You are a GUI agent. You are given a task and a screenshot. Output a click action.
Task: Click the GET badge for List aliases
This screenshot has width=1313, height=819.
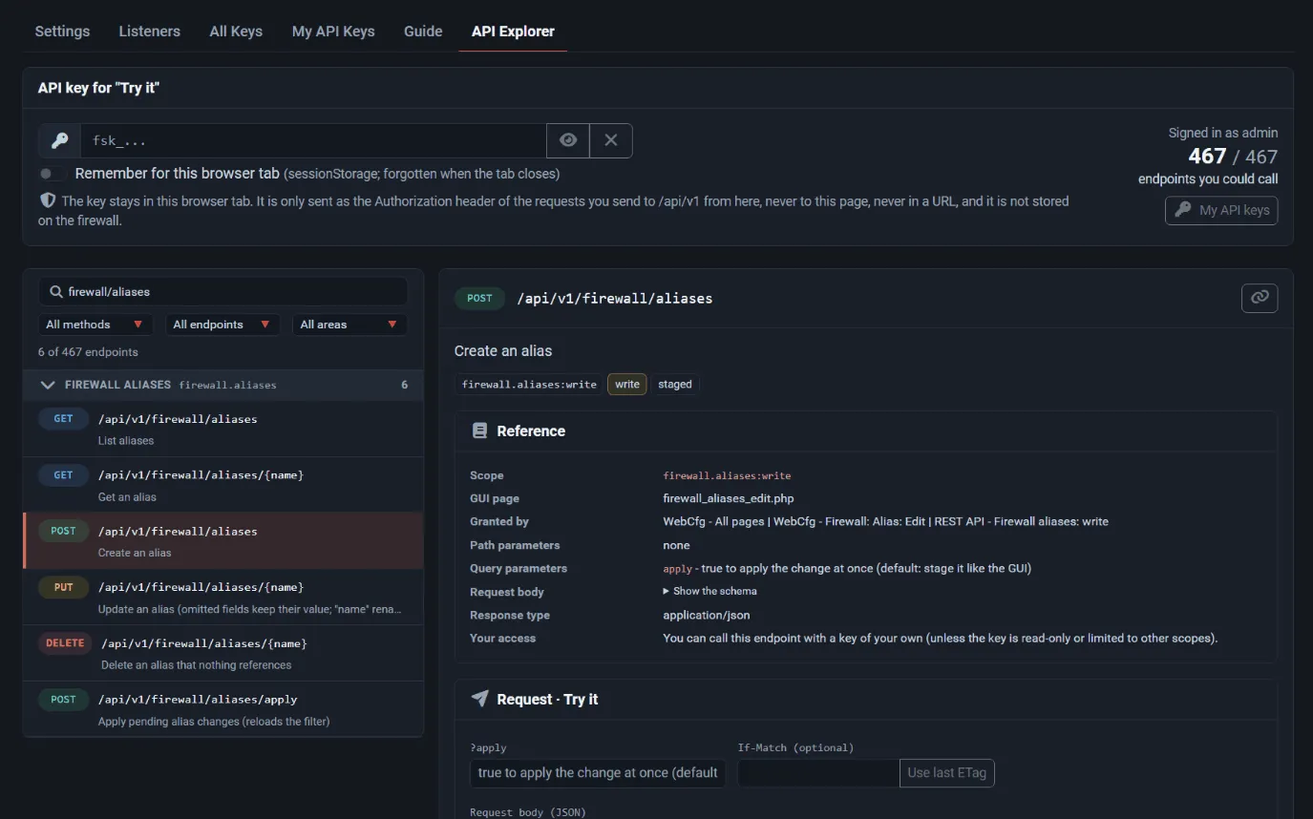coord(63,419)
